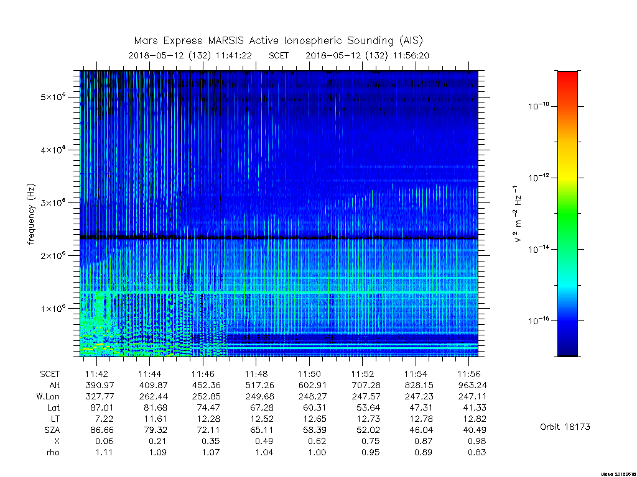Click the spectrogram colorbar scale
637x477 pixels.
(567, 214)
